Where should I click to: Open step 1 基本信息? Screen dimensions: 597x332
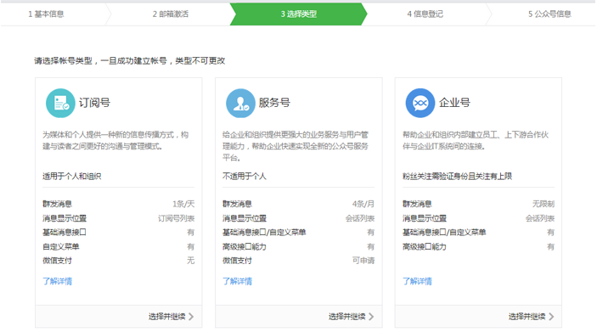(x=46, y=14)
